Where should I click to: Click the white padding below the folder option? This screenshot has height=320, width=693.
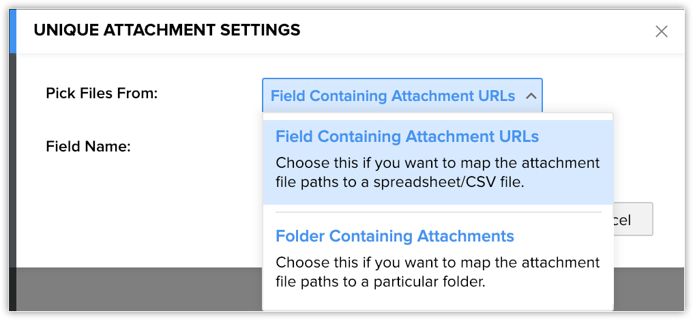tap(438, 302)
